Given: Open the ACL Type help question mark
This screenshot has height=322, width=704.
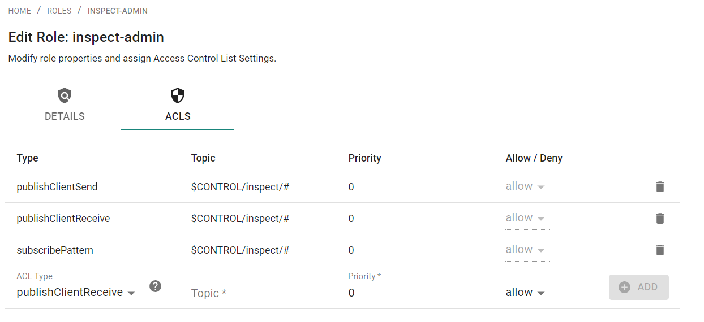Looking at the screenshot, I should click(x=156, y=286).
